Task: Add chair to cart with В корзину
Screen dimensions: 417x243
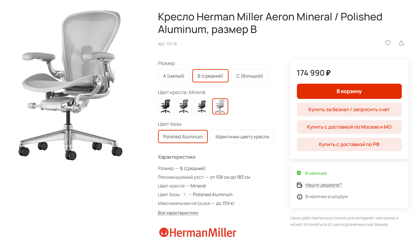Action: [349, 91]
